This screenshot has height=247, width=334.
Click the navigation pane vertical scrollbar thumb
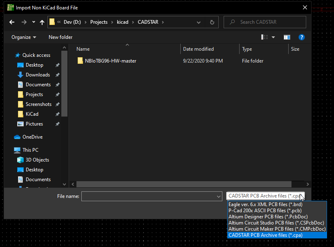point(64,83)
